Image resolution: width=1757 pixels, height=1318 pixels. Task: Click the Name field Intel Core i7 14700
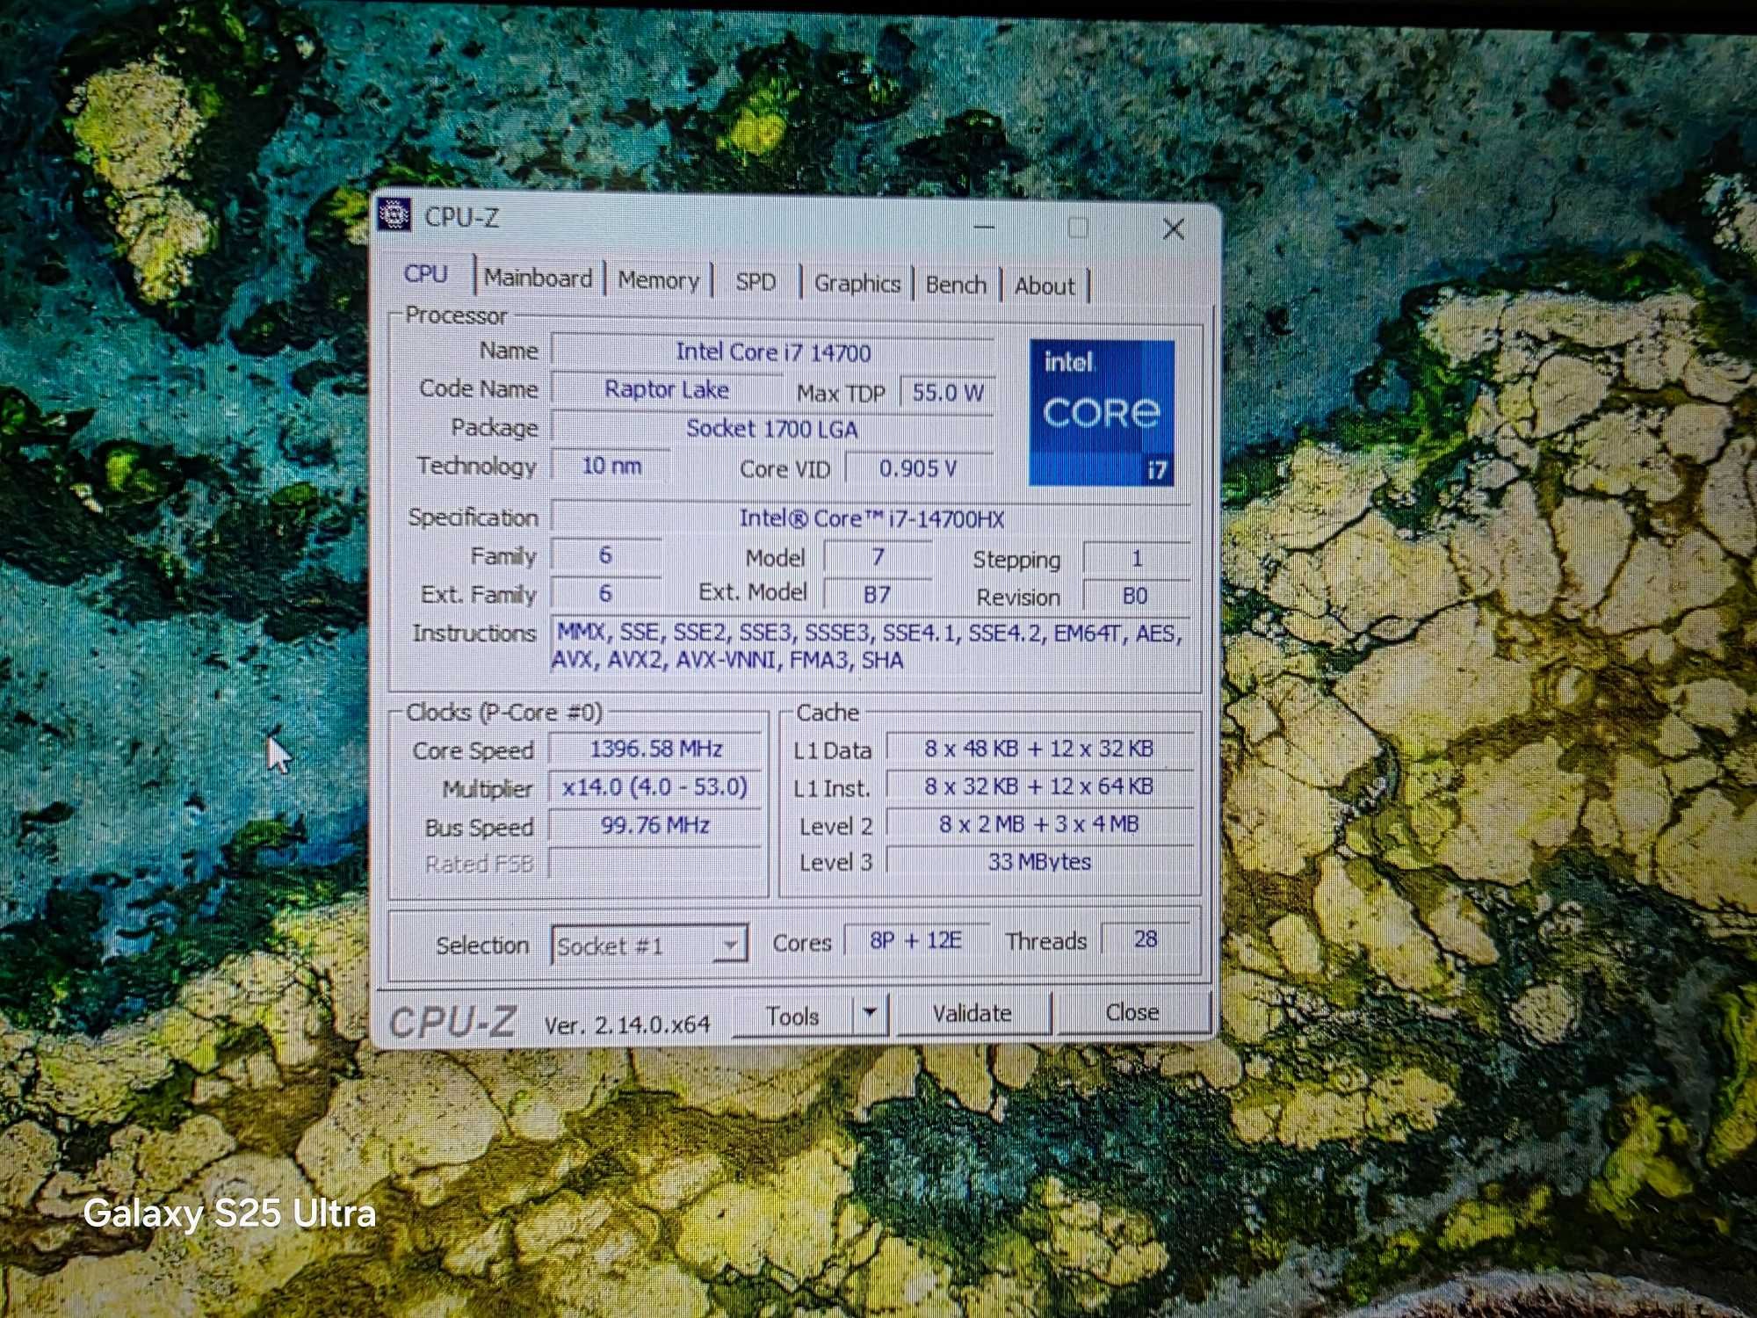click(x=772, y=351)
